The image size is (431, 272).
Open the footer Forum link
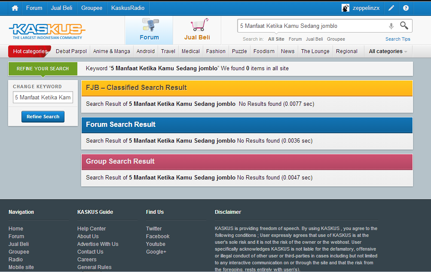click(x=16, y=236)
